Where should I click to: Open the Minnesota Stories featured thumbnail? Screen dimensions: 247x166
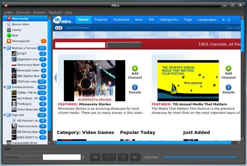coord(94,81)
